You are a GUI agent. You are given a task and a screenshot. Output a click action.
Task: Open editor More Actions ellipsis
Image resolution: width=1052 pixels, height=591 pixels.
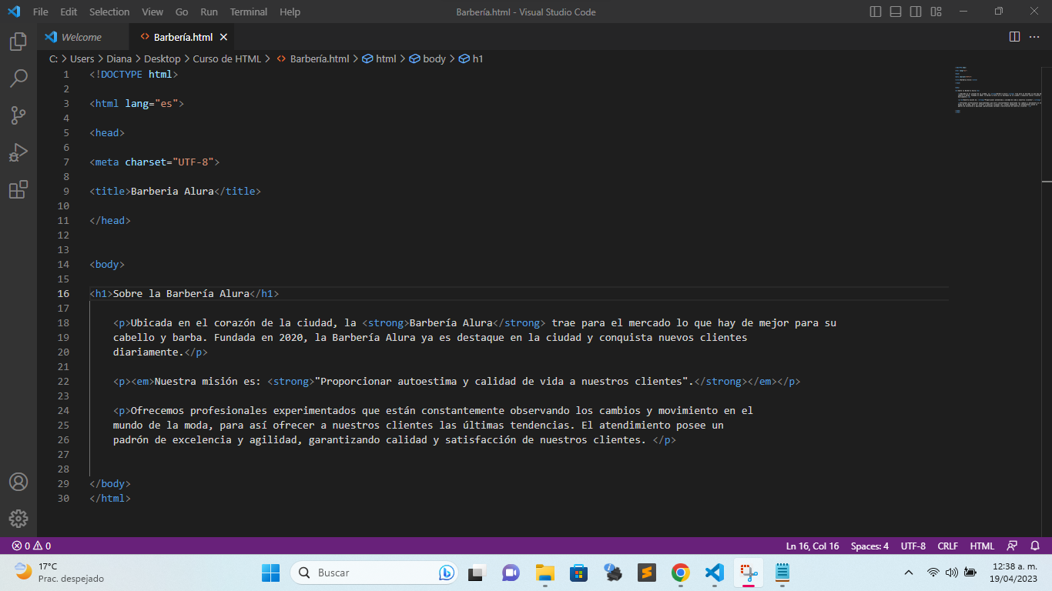[1036, 37]
